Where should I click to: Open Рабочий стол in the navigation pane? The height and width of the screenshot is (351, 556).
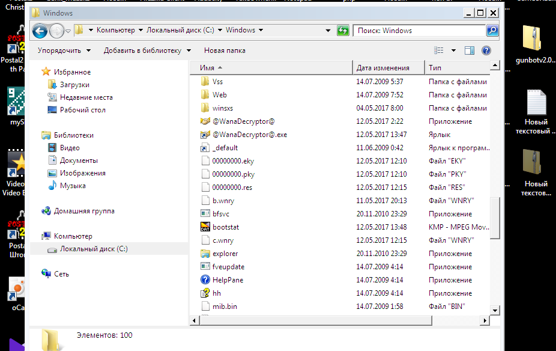pyautogui.click(x=83, y=109)
